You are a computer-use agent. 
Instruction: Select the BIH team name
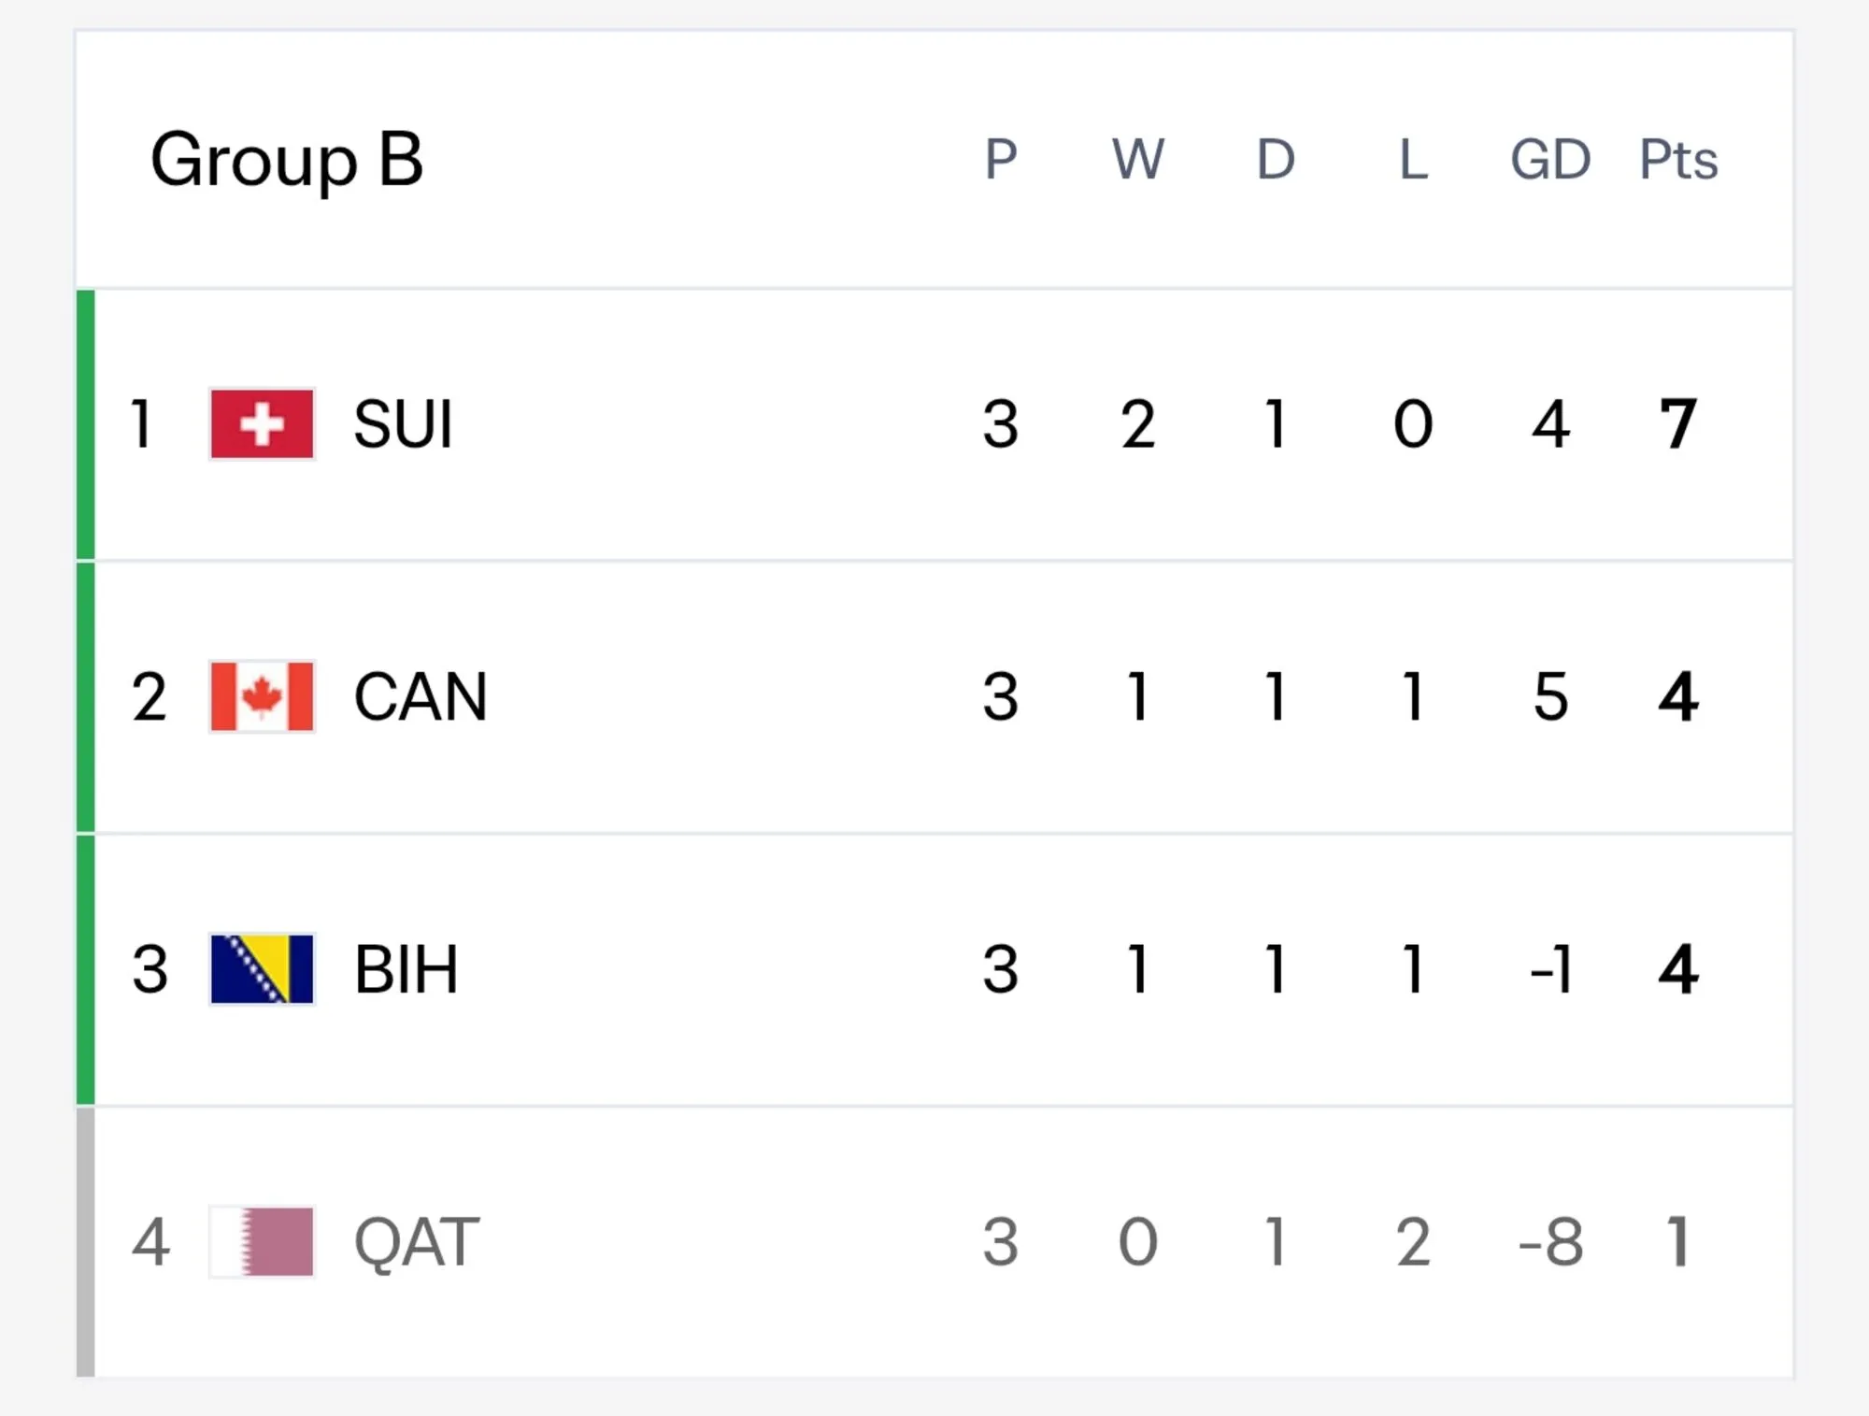click(407, 969)
